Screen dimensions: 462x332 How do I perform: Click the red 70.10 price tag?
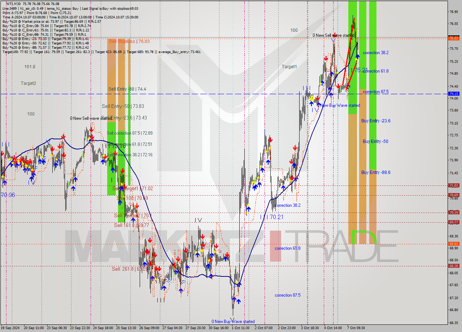pyautogui.click(x=454, y=212)
